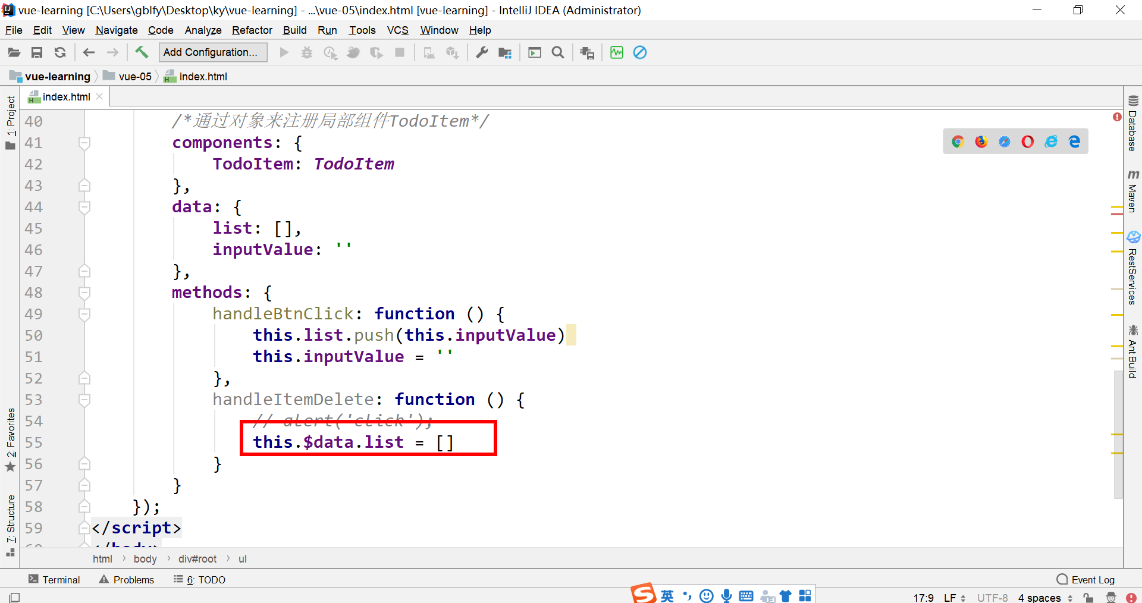Click the Run Anything terminal icon
Viewport: 1142px width, 603px height.
click(x=535, y=52)
